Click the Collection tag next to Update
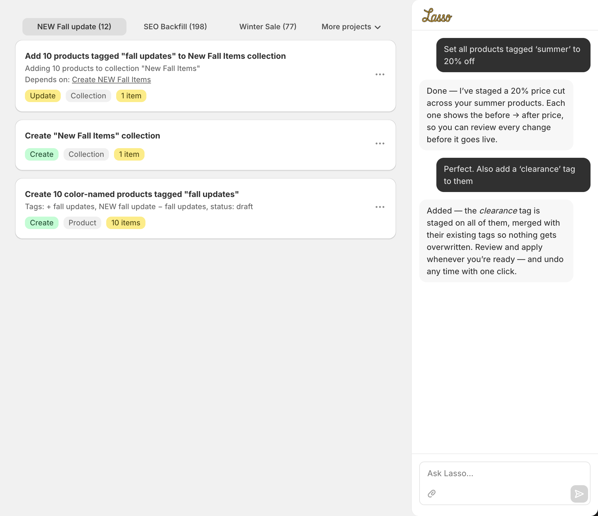598x516 pixels. click(x=88, y=96)
